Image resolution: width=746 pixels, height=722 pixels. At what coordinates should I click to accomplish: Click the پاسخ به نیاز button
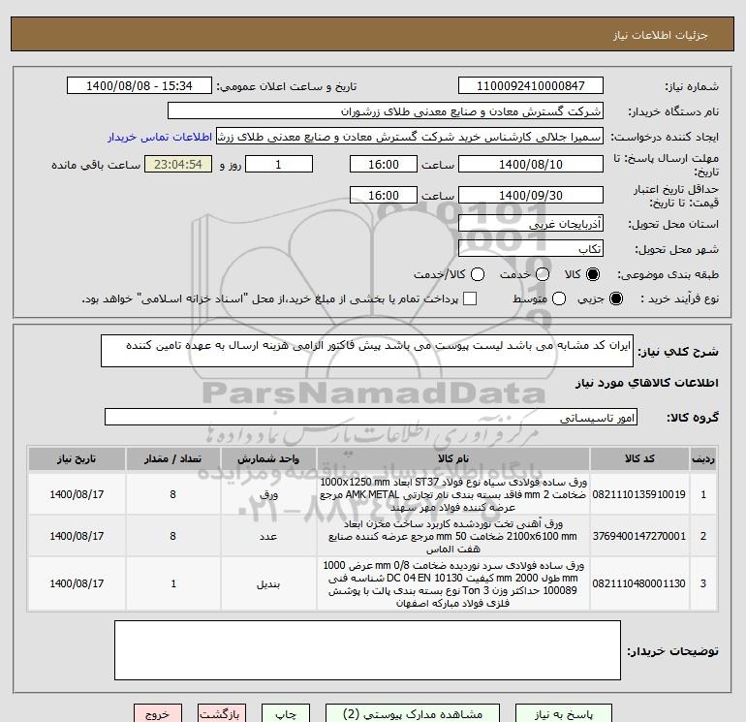pos(564,713)
